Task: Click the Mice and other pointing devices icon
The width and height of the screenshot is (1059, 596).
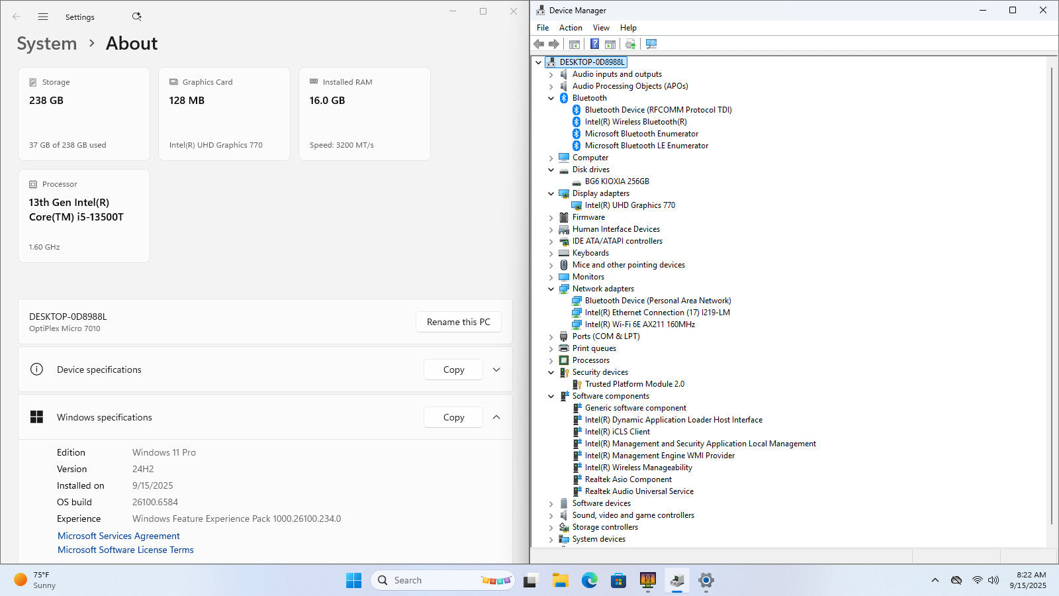Action: point(564,265)
